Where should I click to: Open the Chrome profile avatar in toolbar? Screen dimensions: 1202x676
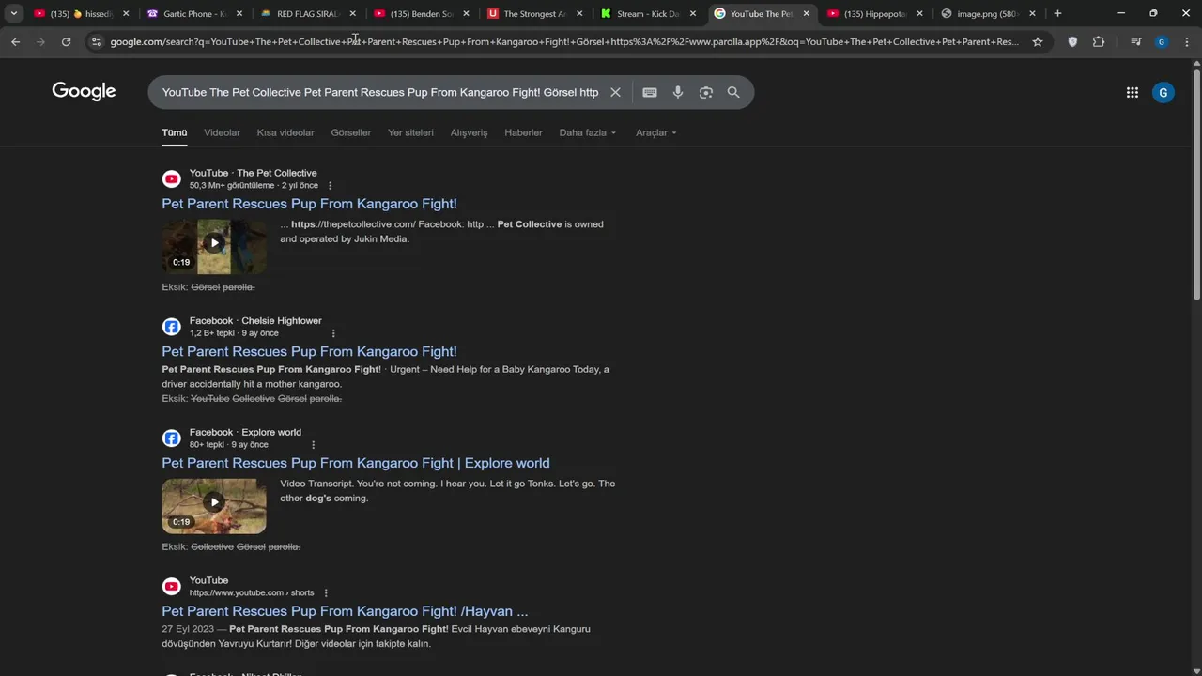[1162, 41]
